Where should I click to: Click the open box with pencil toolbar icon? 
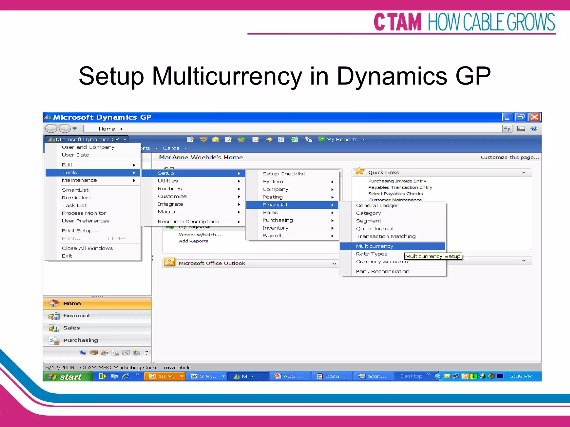tap(203, 139)
